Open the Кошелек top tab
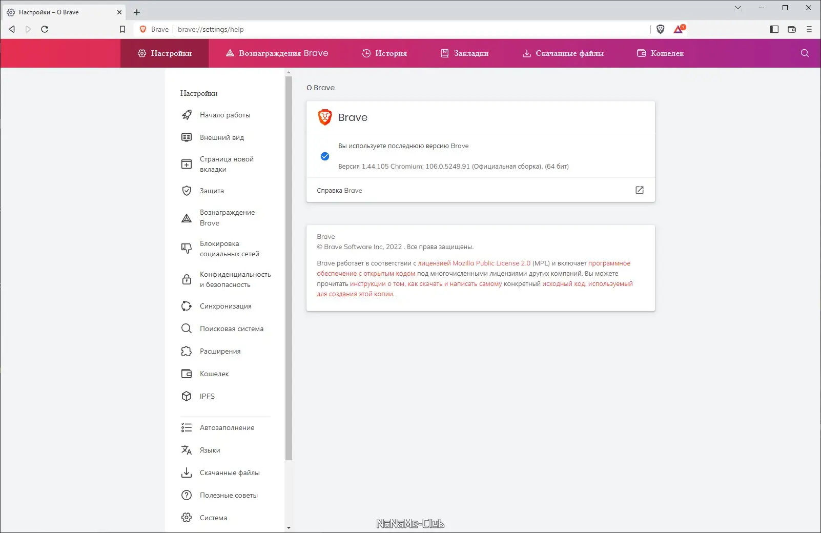Screen dimensions: 821x533 (660, 53)
